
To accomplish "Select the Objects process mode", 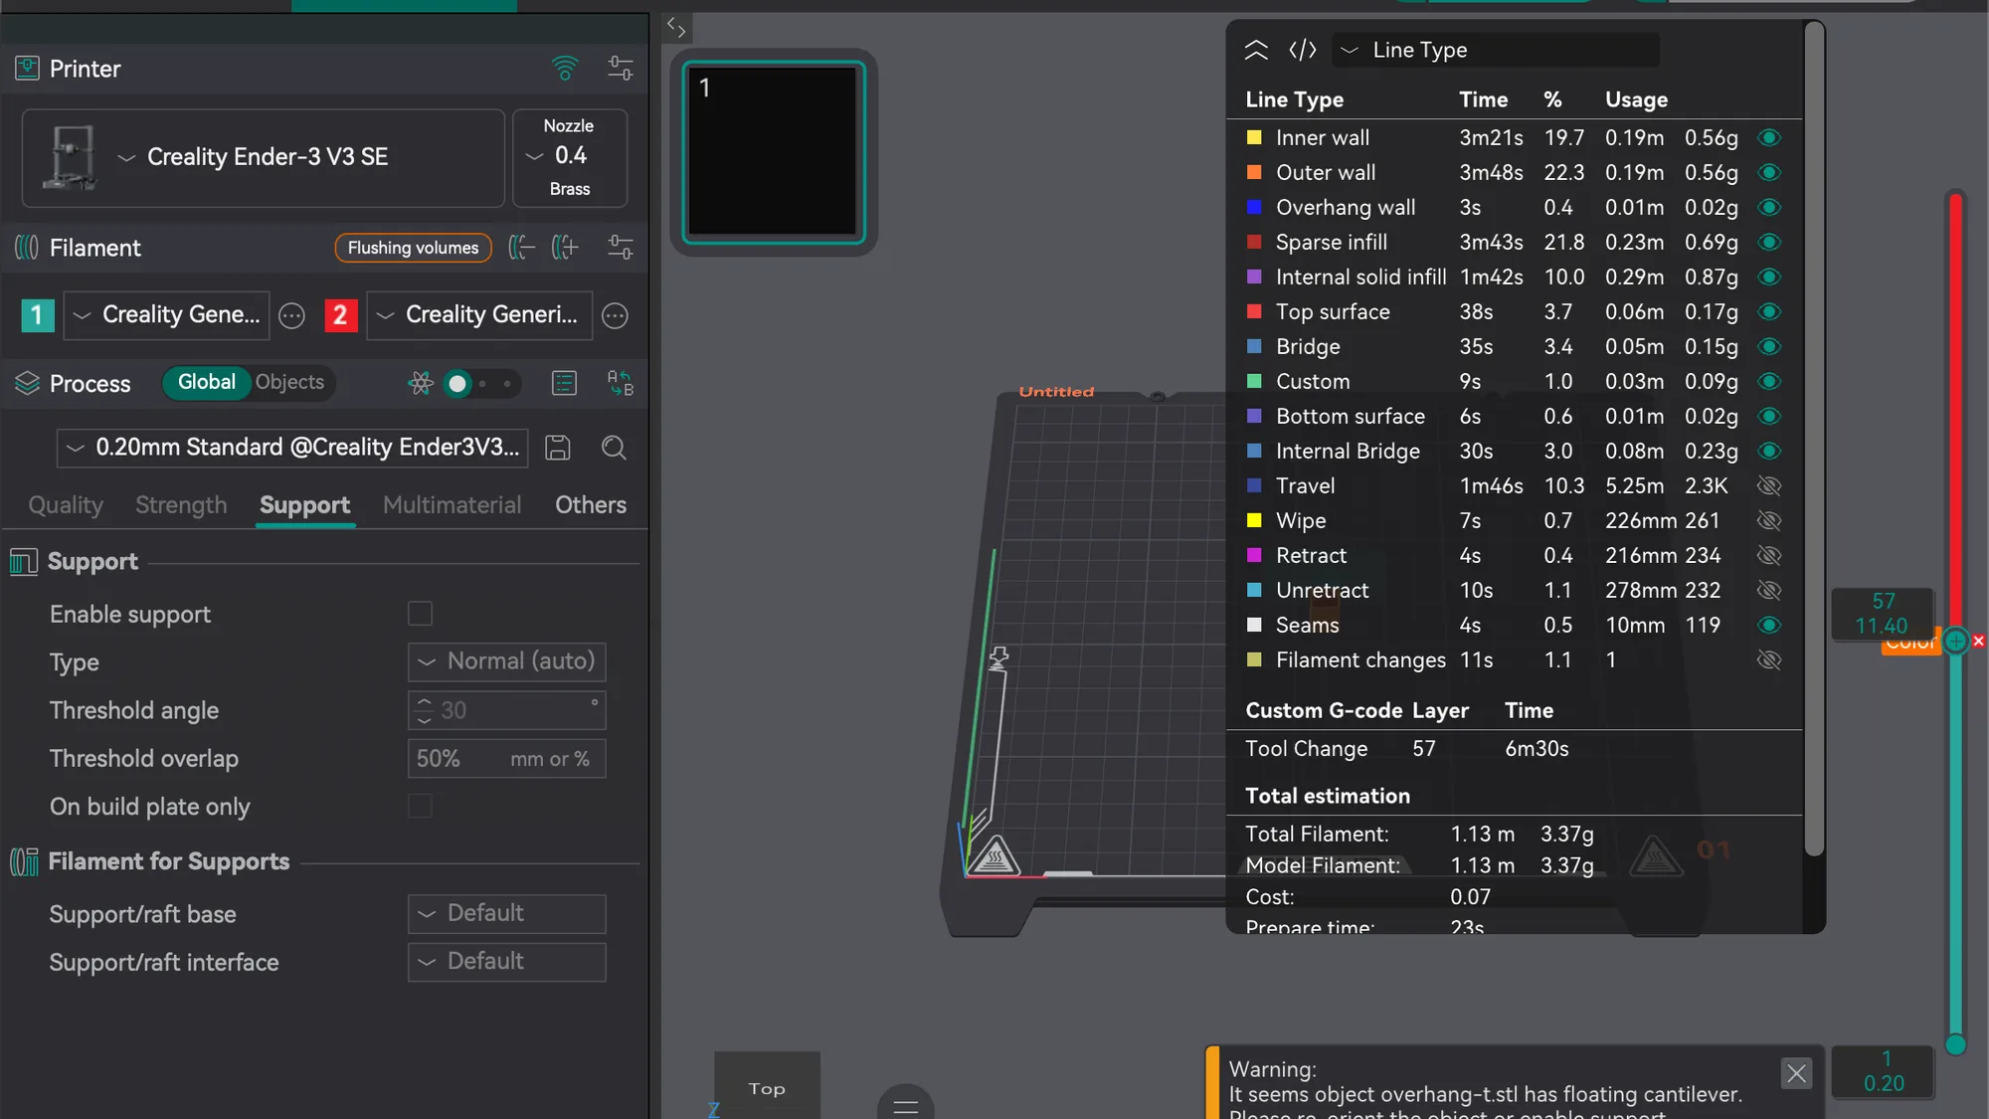I will click(289, 382).
